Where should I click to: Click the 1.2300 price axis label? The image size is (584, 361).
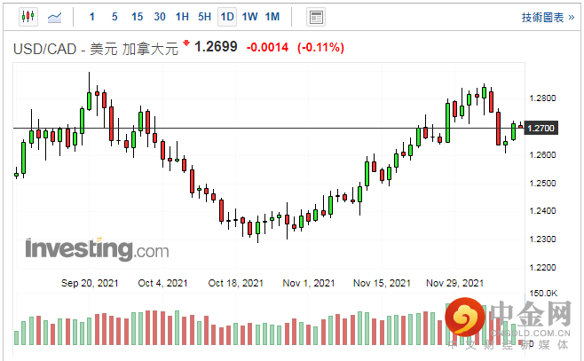542,239
